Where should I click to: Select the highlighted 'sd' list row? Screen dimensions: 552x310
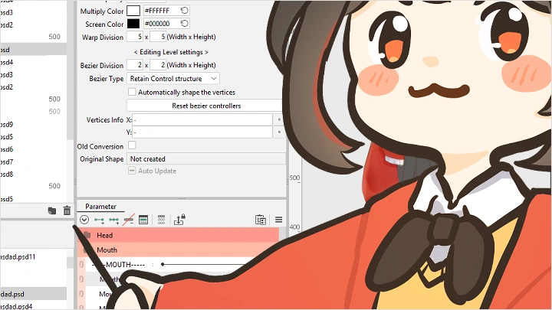(x=34, y=50)
